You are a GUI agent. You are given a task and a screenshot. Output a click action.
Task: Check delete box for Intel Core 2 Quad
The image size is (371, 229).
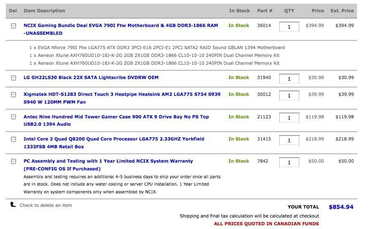[x=14, y=139]
